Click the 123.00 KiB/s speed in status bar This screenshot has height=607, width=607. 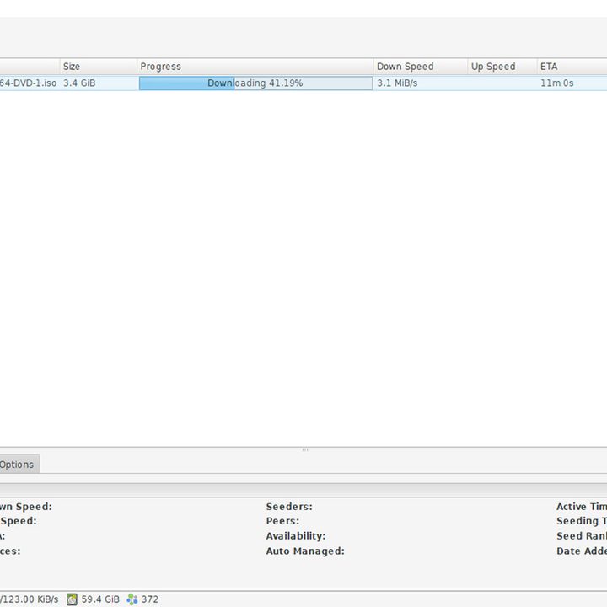pyautogui.click(x=30, y=599)
